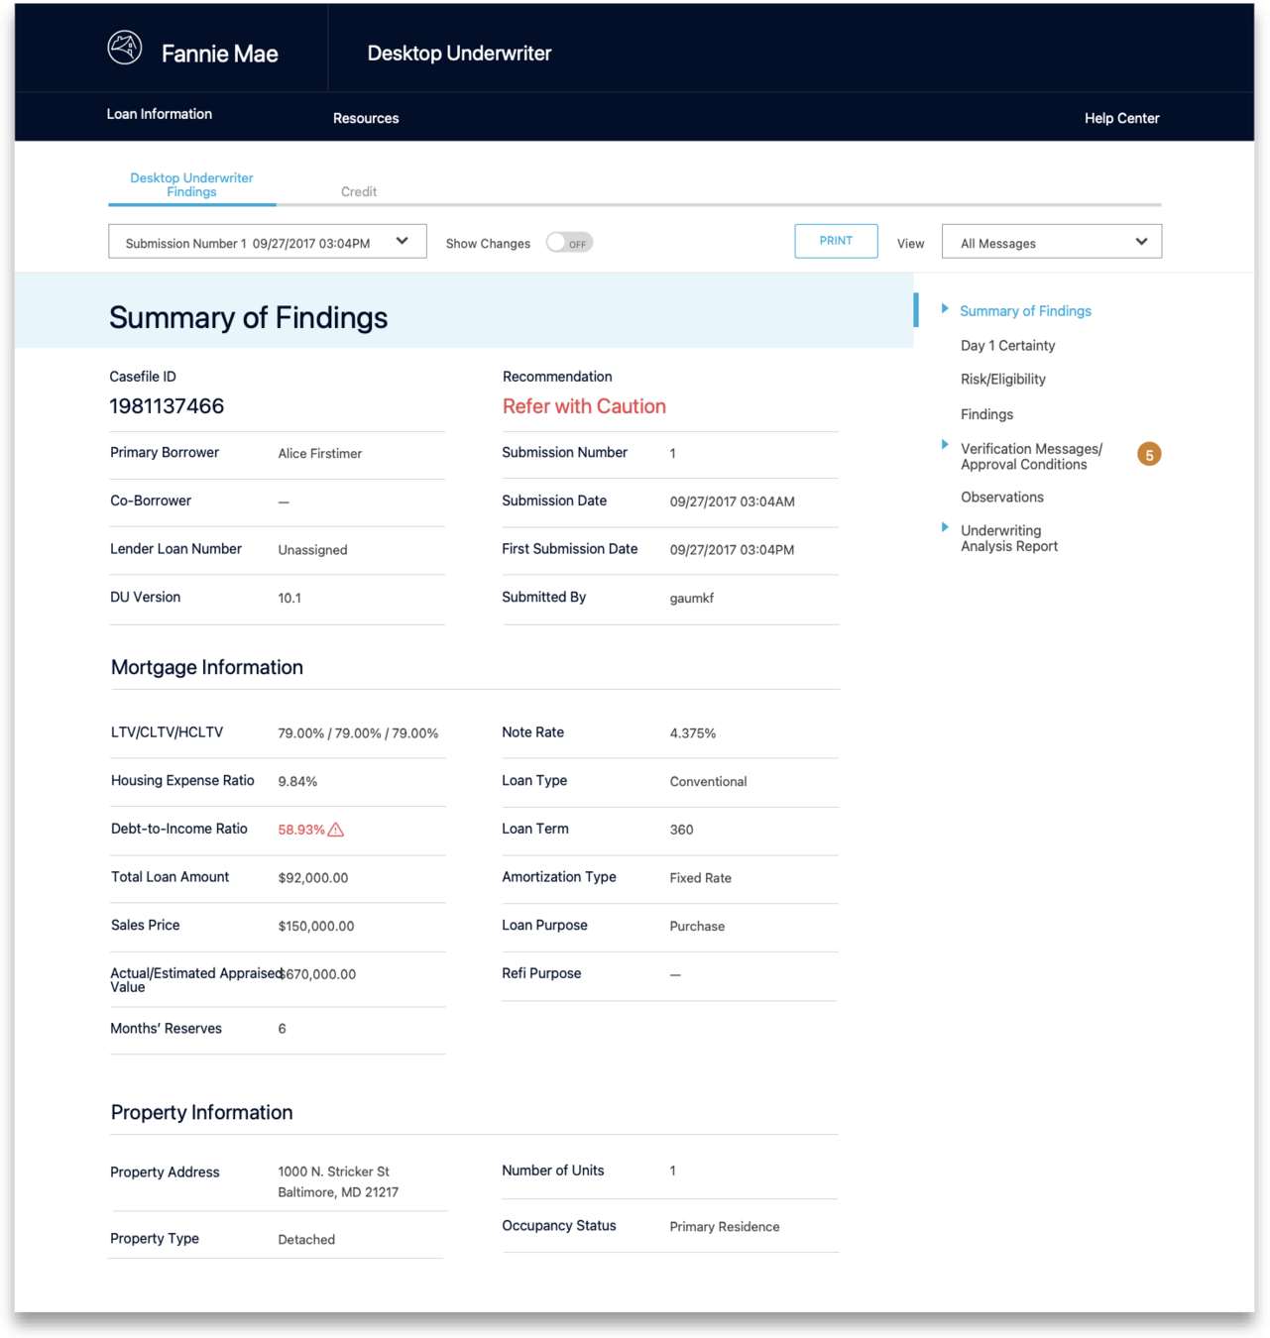Click the Refer with Caution recommendation
Viewport: 1270px width, 1338px height.
click(584, 406)
